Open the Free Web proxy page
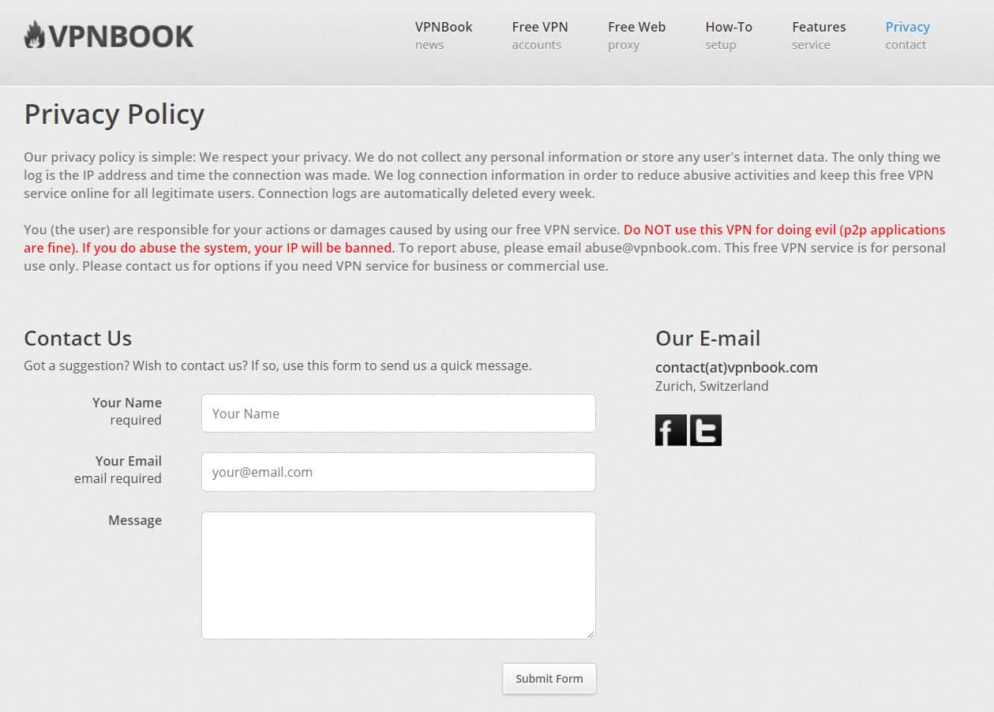The width and height of the screenshot is (994, 712). click(x=636, y=36)
